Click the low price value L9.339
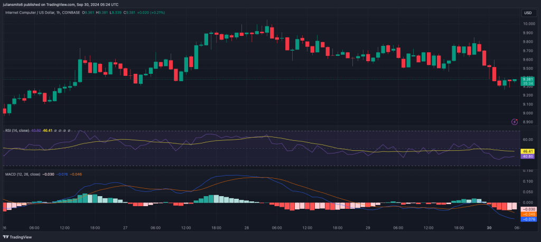Viewport: 541px width, 242px height. [x=115, y=13]
